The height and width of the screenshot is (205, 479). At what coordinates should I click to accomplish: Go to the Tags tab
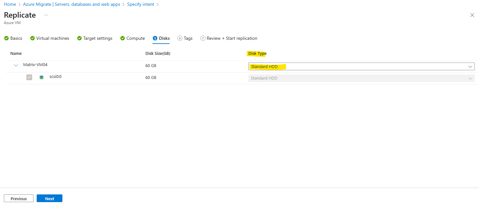coord(185,38)
